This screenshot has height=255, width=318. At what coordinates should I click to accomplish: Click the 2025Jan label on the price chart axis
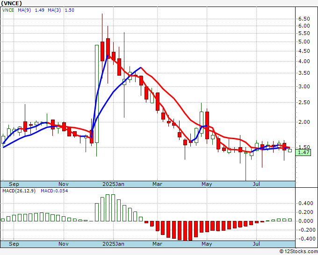click(113, 184)
